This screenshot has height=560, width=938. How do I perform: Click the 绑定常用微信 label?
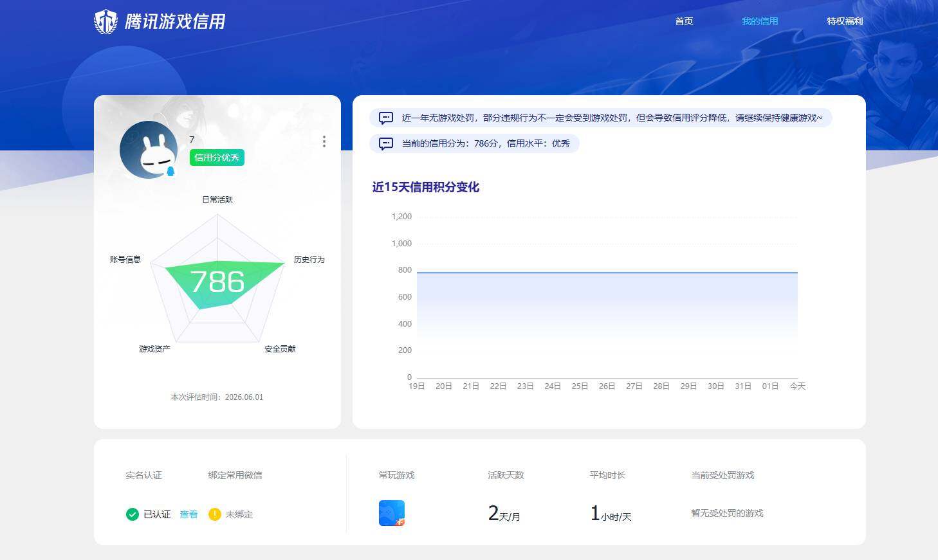click(x=235, y=475)
